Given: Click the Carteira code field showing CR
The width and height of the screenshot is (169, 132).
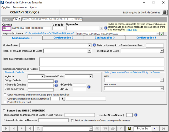Looking at the screenshot, I should (7, 28).
